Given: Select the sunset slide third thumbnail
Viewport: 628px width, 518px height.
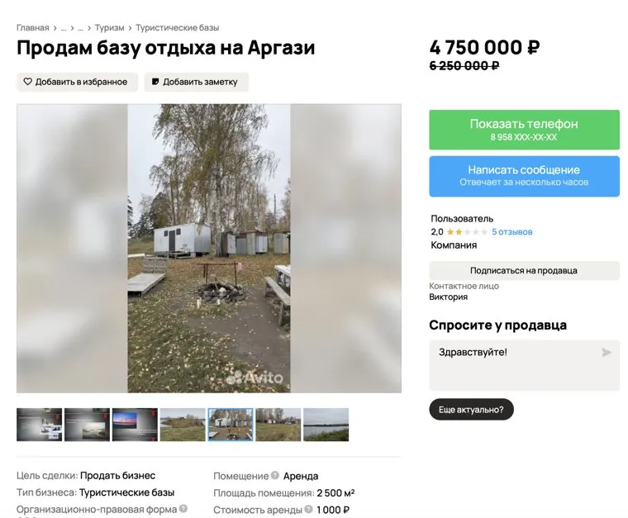Looking at the screenshot, I should click(135, 425).
